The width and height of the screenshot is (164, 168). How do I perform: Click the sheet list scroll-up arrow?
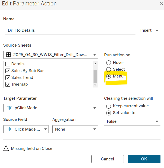[x=95, y=64]
